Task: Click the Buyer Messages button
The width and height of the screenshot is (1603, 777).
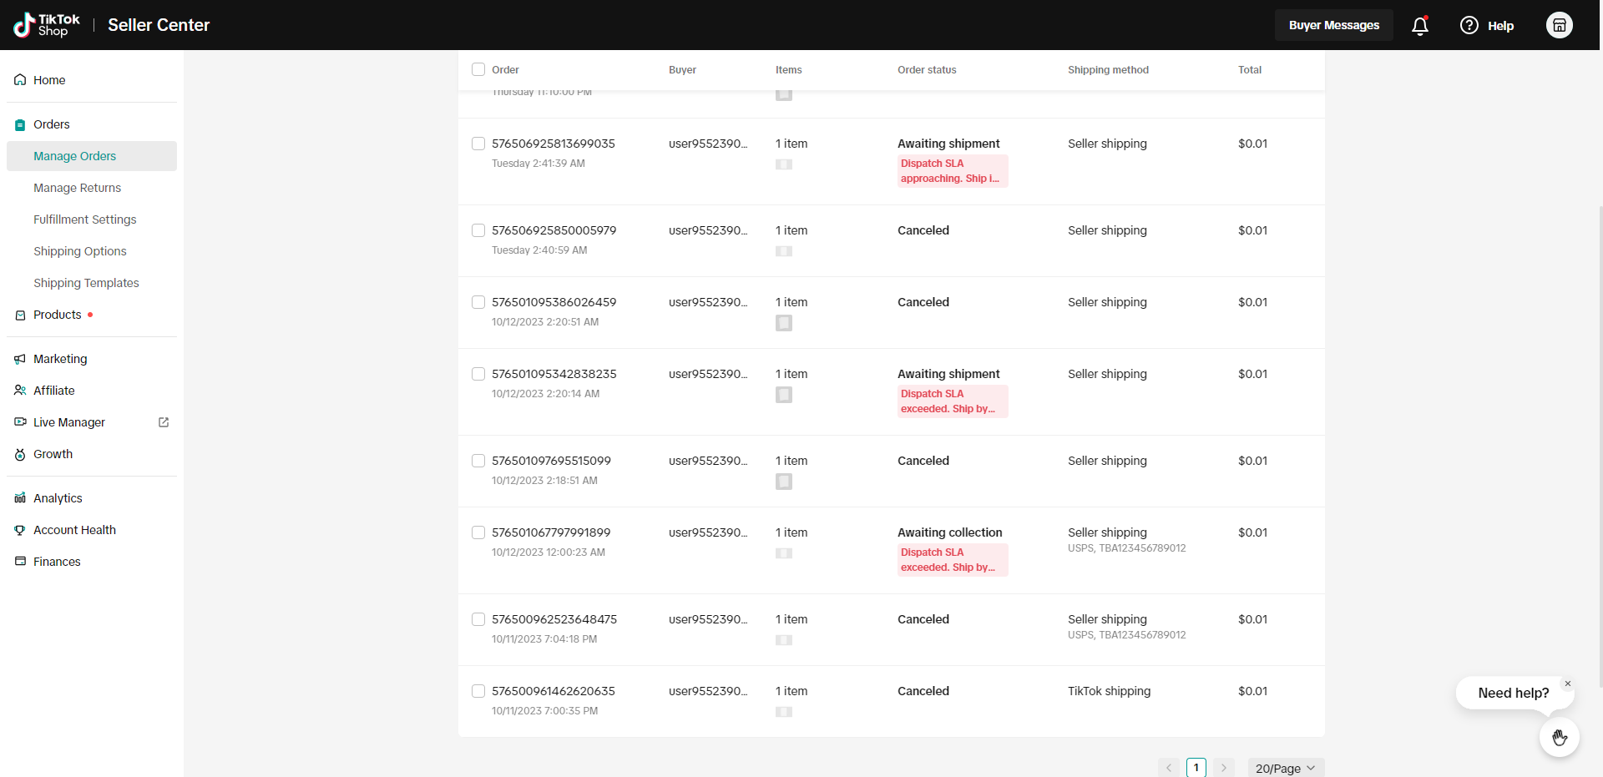Action: point(1333,25)
